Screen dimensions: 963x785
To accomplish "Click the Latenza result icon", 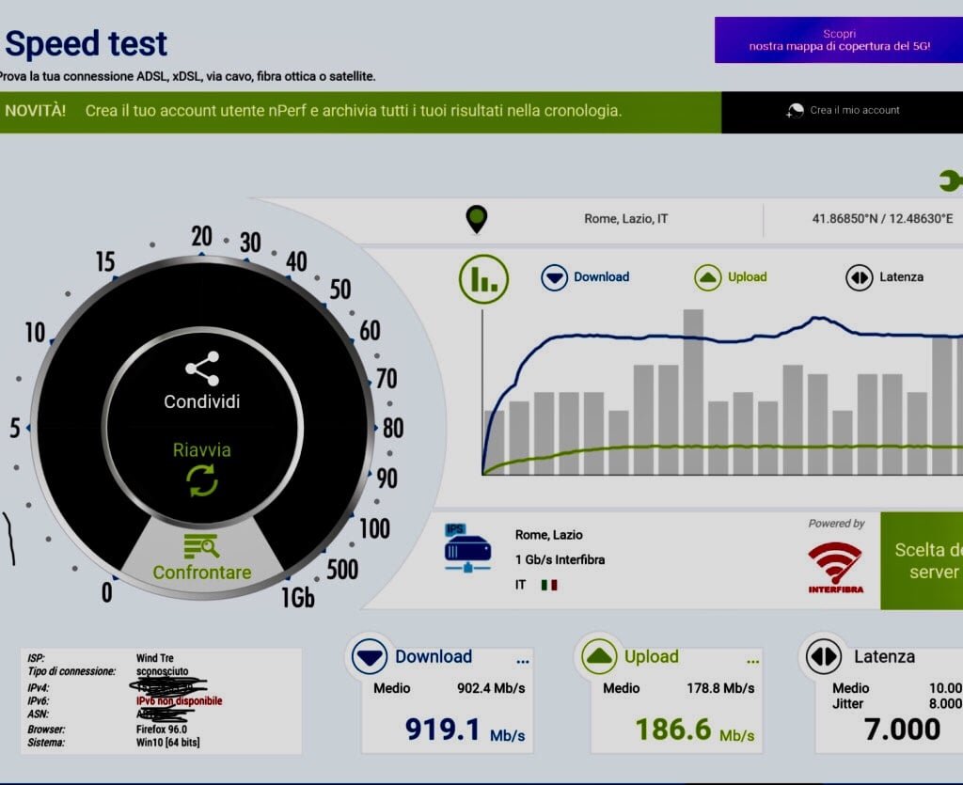I will [824, 657].
